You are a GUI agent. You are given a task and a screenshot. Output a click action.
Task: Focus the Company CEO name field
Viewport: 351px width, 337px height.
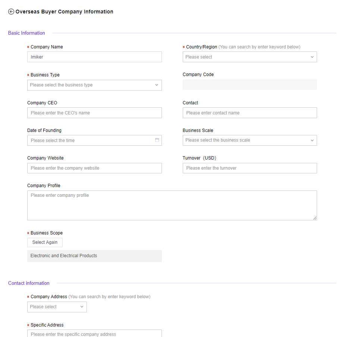[94, 113]
